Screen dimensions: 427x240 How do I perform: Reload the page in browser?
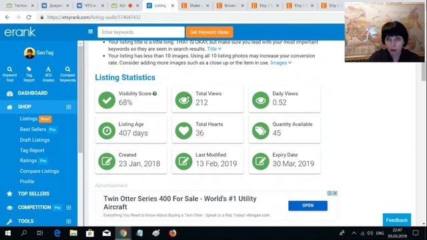[29, 17]
